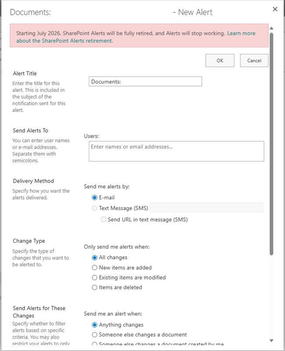Choose Items are deleted option
This screenshot has width=285, height=351.
(x=95, y=287)
